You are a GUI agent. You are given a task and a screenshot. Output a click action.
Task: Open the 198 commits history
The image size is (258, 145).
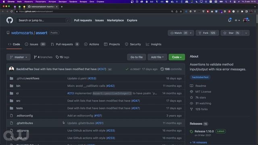(171, 69)
